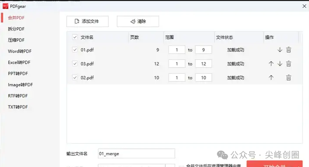Click the 输出文件名 field containing 01_merge

click(136, 154)
